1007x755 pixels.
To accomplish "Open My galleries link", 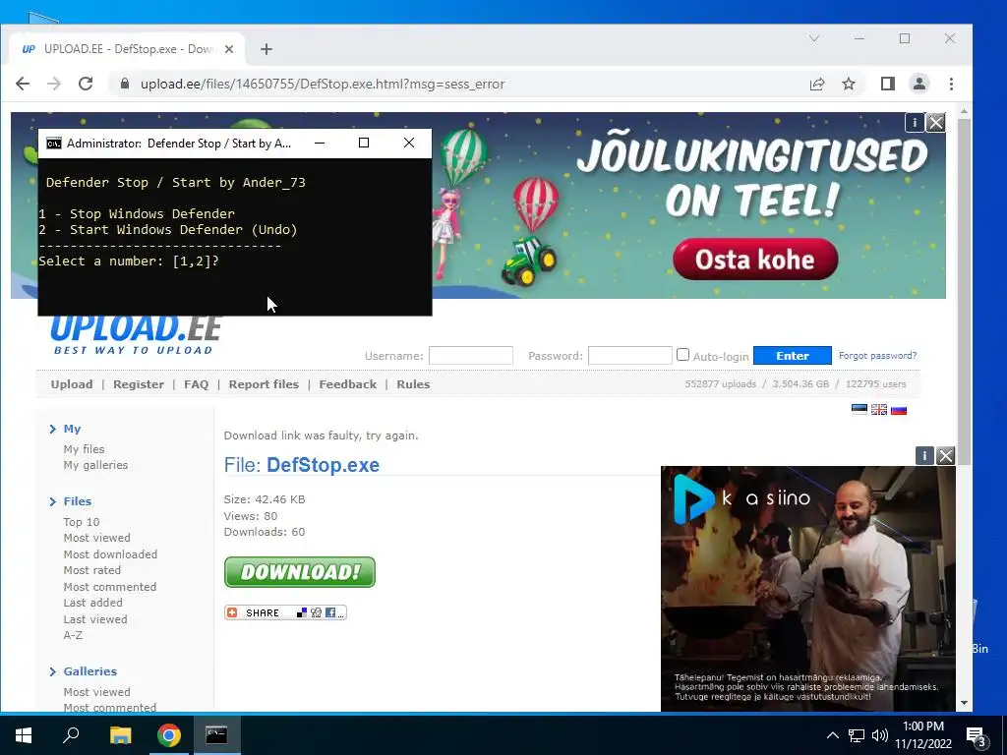I will [x=95, y=465].
